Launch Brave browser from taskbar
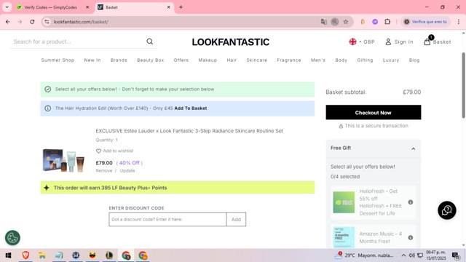 (x=25, y=255)
